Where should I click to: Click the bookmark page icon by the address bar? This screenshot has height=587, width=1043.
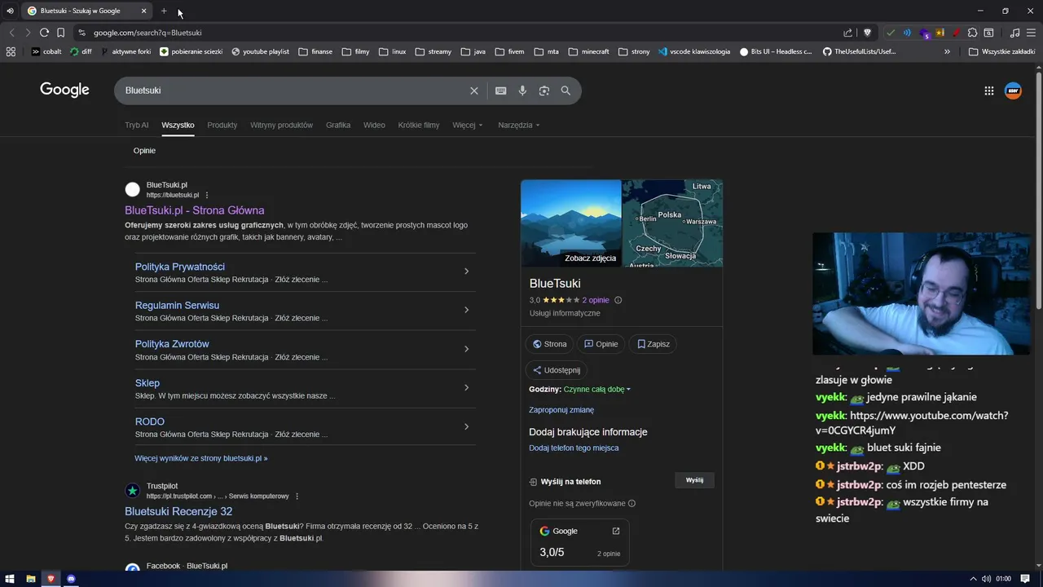(x=60, y=33)
